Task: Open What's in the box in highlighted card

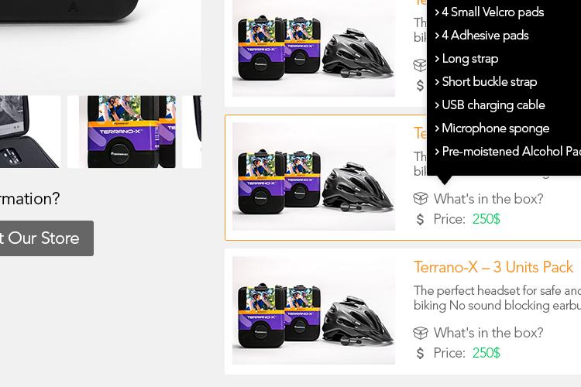Action: 488,199
